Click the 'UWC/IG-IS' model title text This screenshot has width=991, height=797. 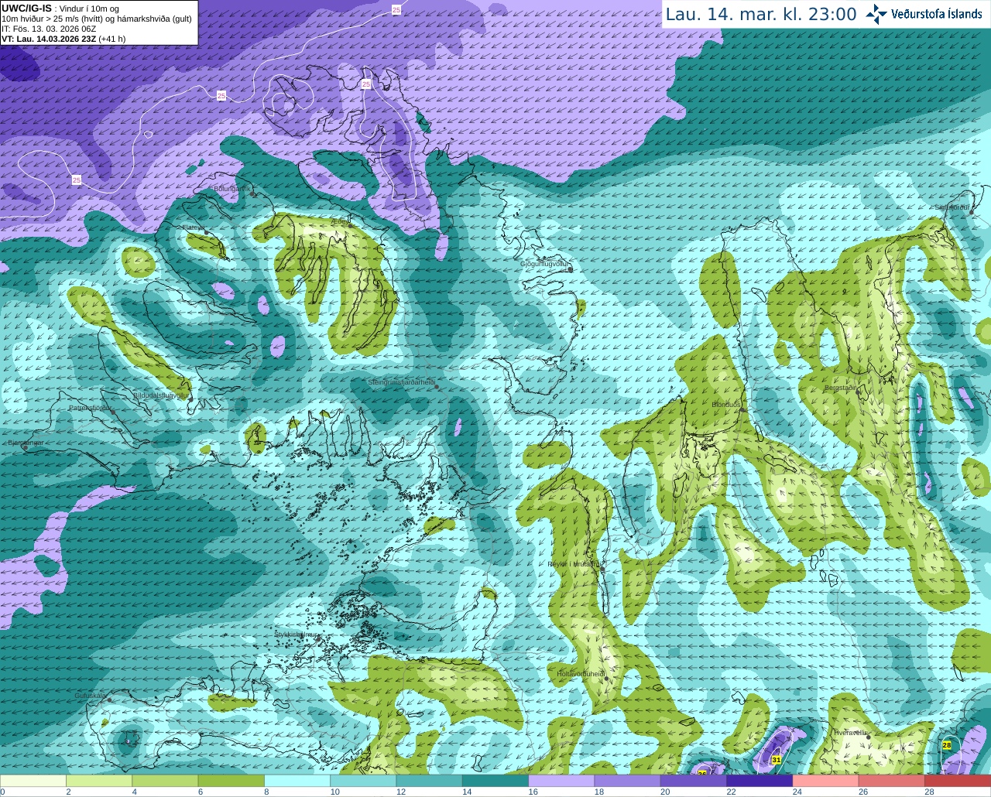point(27,9)
